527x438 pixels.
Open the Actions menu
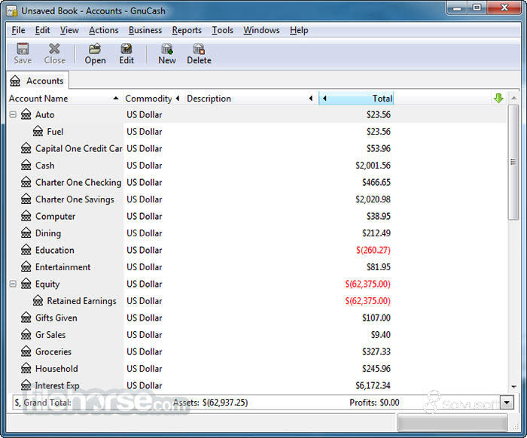104,30
